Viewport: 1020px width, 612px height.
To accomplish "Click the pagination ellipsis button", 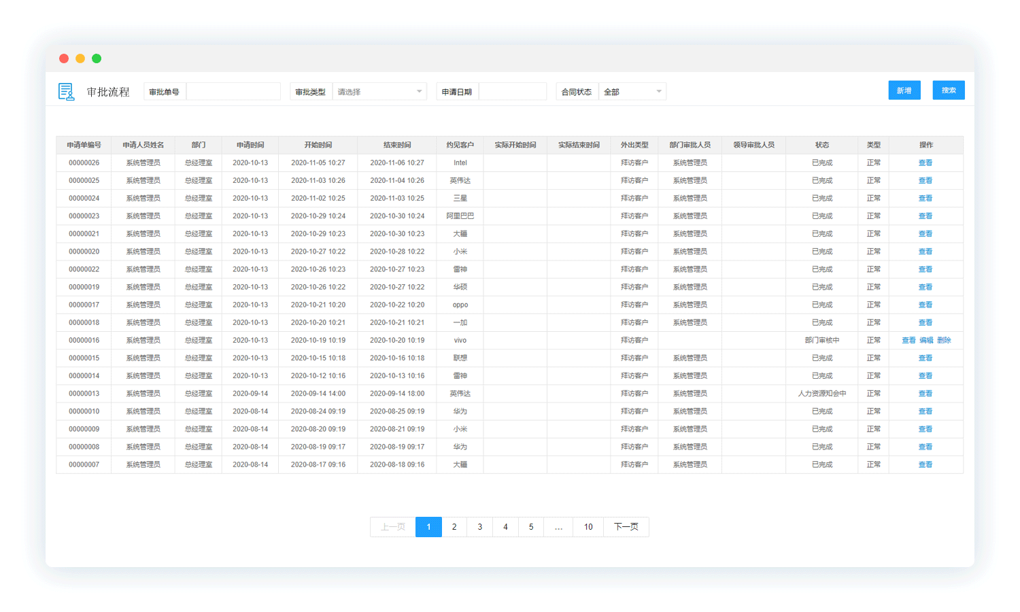I will 558,527.
